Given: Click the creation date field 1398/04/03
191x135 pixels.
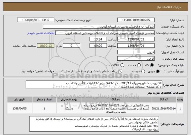Looking at the screenshot, I should [x=136, y=39].
